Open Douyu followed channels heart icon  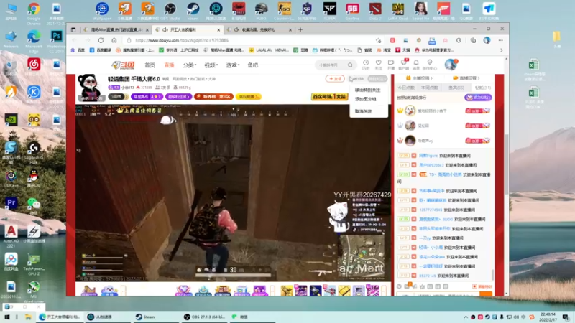point(379,65)
